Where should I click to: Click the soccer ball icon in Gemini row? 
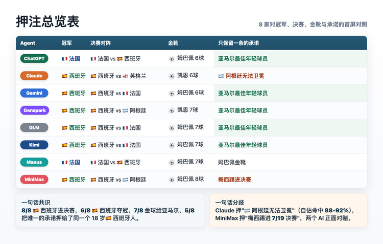(172, 93)
